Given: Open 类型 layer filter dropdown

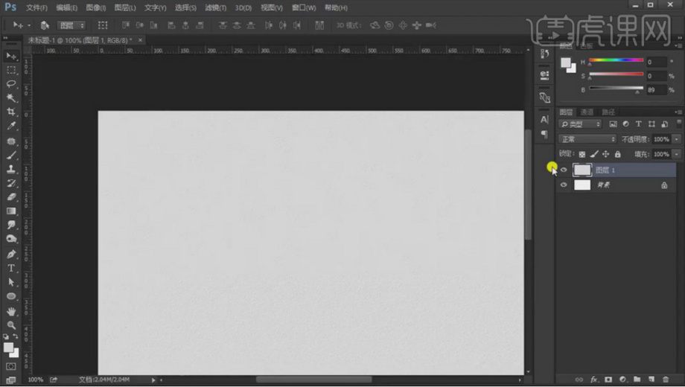Looking at the screenshot, I should point(580,124).
